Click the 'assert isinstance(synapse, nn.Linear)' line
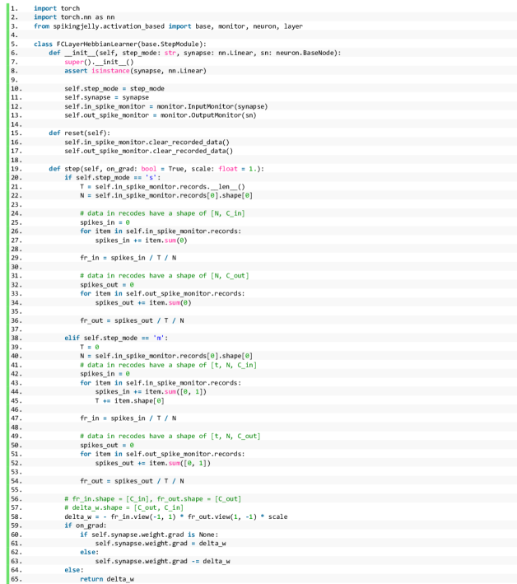The height and width of the screenshot is (584, 517). (135, 70)
